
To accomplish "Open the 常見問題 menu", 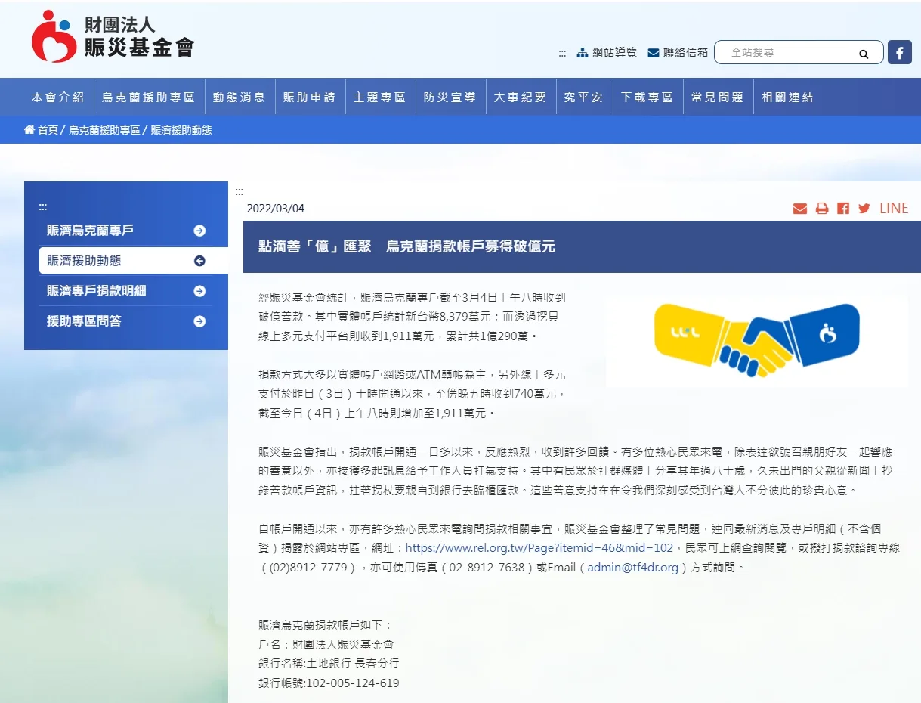I will [718, 97].
